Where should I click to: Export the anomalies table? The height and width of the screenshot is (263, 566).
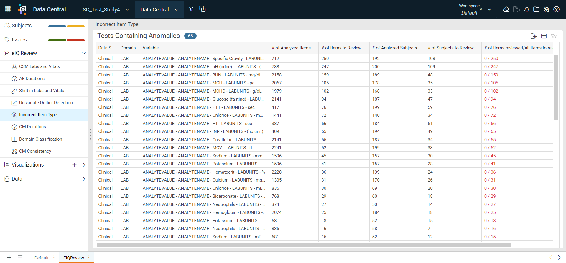pyautogui.click(x=533, y=36)
